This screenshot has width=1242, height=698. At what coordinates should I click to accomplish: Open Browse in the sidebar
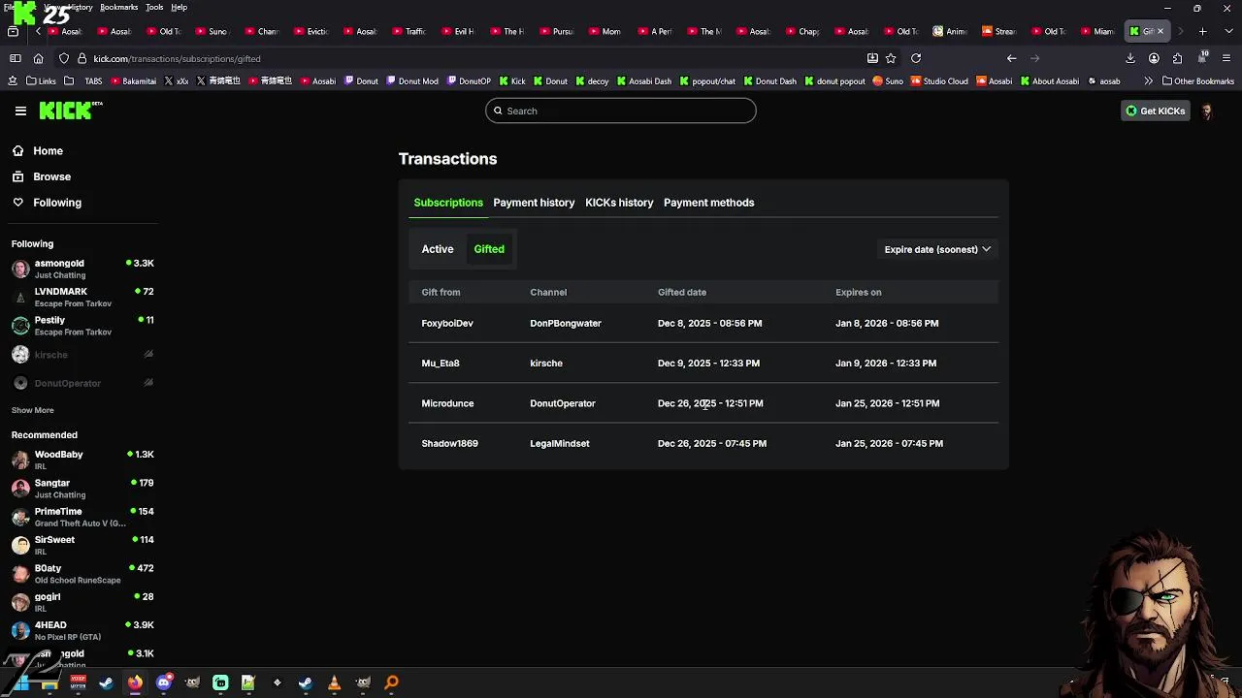[51, 176]
